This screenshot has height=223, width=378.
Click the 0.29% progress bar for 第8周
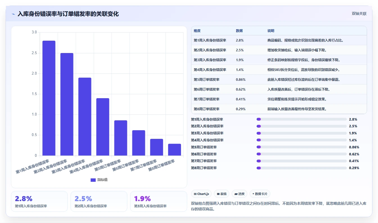point(302,168)
